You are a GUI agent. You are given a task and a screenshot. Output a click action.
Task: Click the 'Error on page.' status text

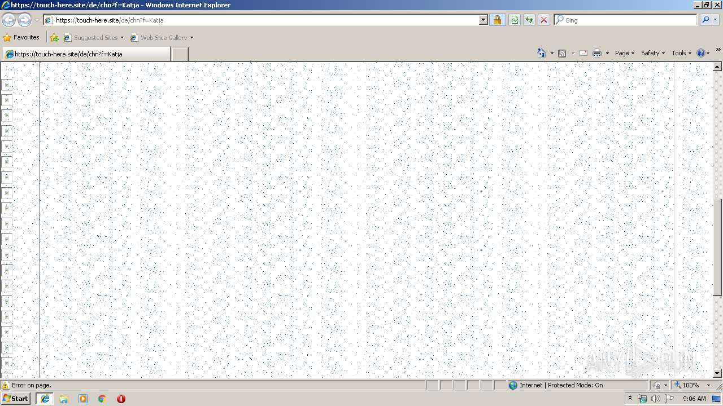click(32, 385)
